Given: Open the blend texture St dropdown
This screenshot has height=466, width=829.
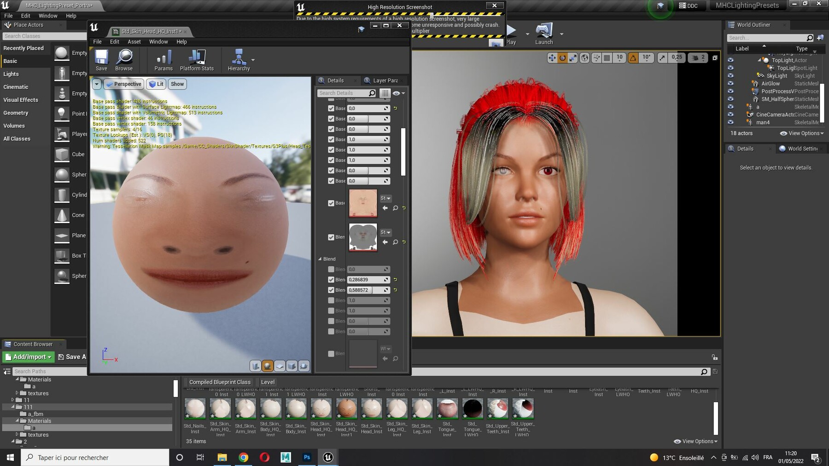Looking at the screenshot, I should tap(385, 232).
